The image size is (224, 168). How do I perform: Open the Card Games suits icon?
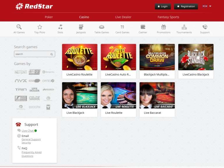click(x=122, y=27)
